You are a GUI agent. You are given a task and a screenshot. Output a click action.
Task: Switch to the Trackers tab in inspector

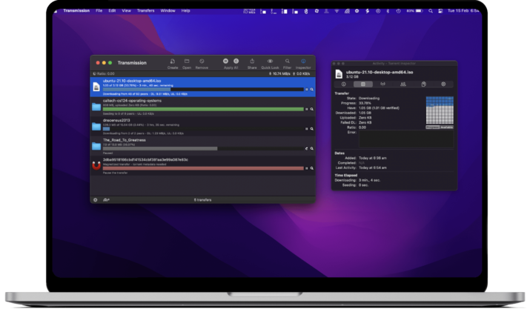382,84
